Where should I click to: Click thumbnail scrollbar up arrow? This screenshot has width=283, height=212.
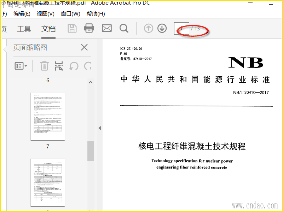tap(91, 82)
